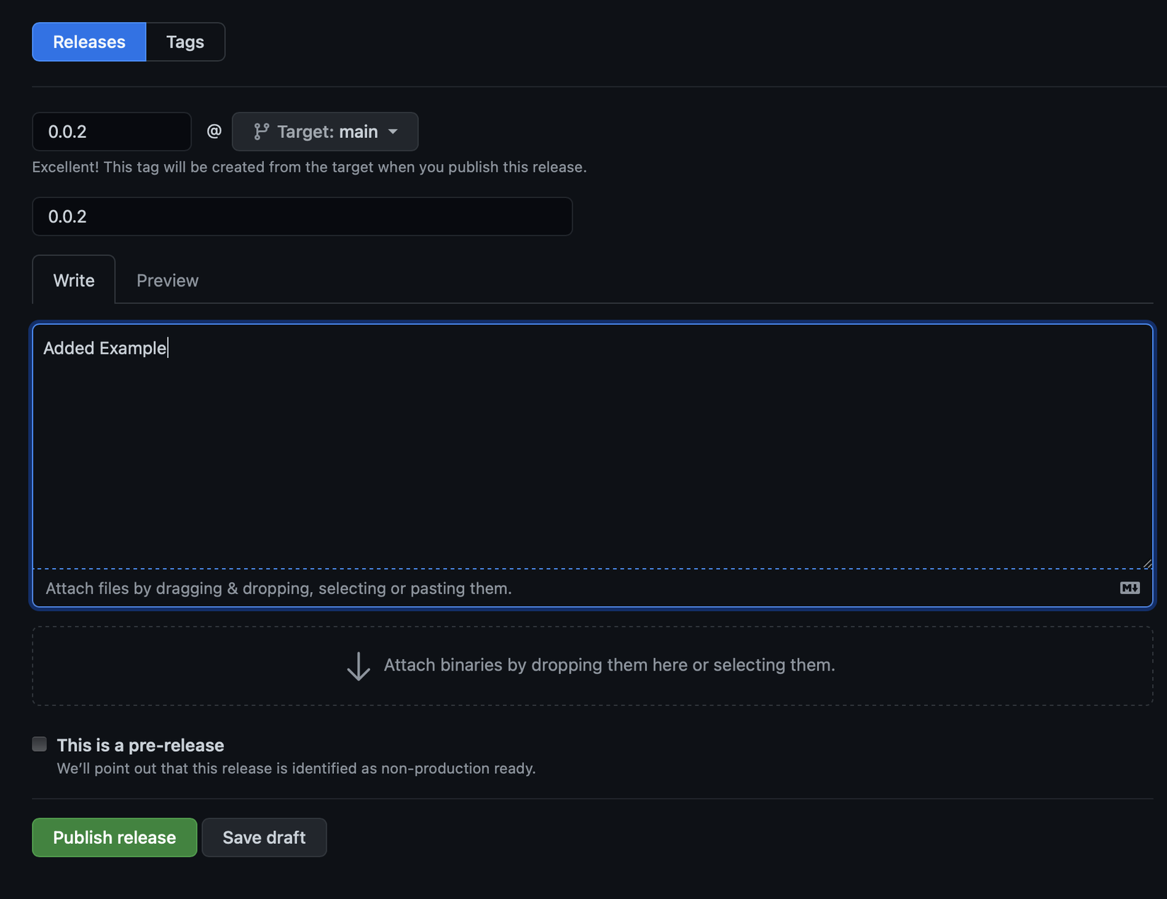Expand the Target: main caret arrow
The width and height of the screenshot is (1167, 899).
pyautogui.click(x=393, y=132)
